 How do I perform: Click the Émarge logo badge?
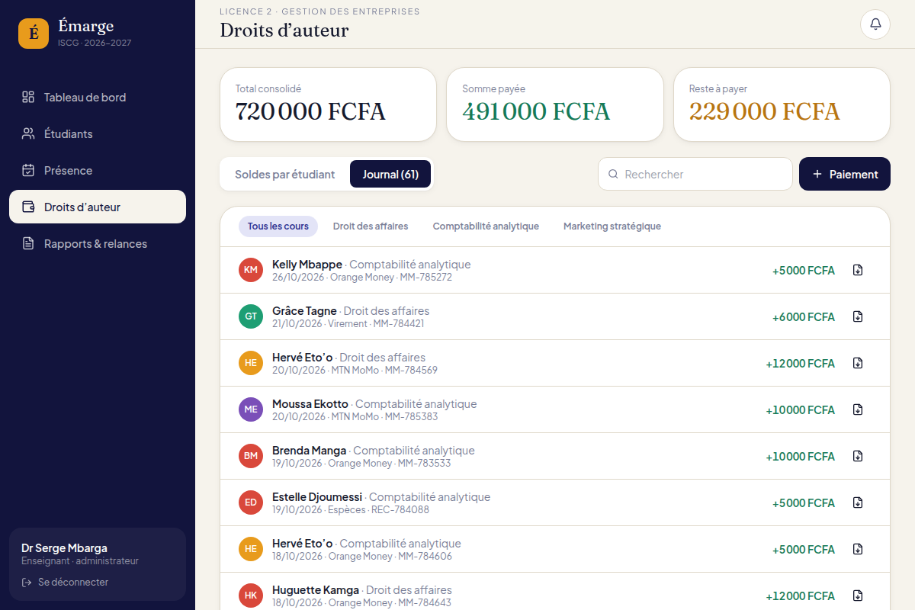(x=34, y=34)
